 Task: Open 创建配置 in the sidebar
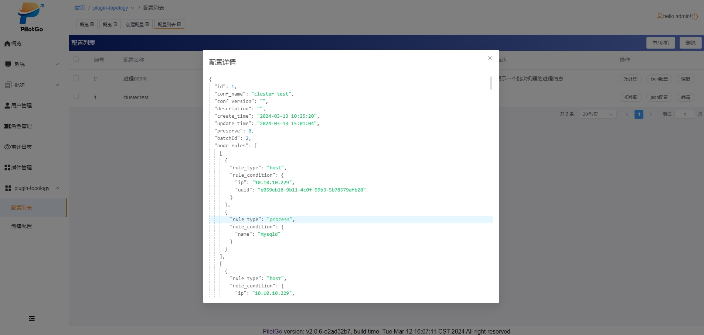[21, 226]
